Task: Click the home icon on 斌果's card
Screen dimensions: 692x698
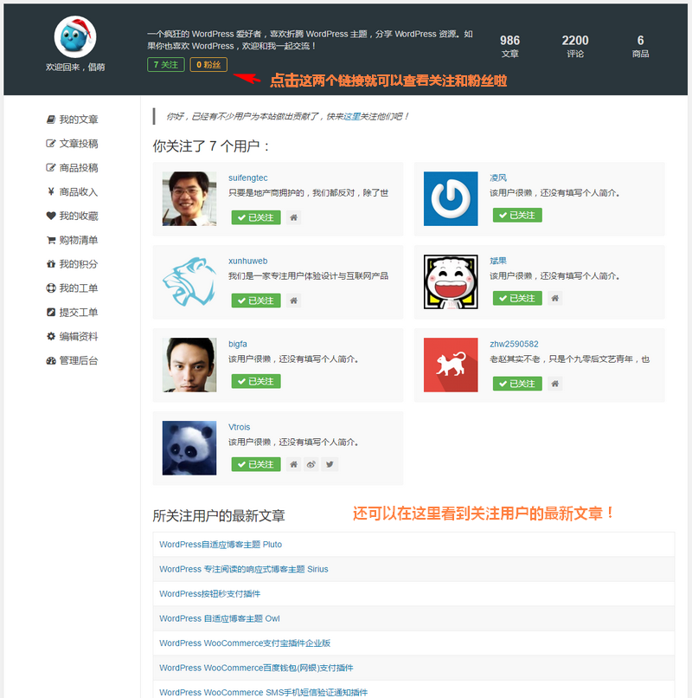Action: click(555, 298)
